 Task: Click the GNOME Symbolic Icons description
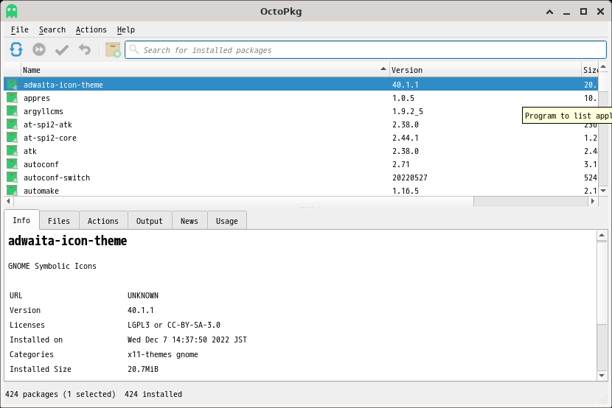click(52, 266)
